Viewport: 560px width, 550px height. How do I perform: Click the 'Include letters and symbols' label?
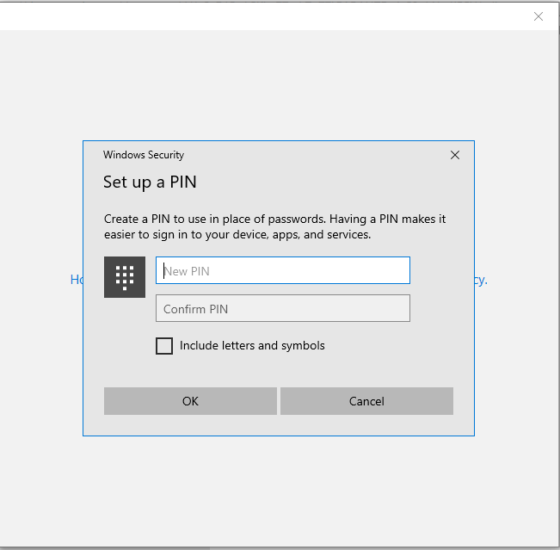[x=252, y=346]
